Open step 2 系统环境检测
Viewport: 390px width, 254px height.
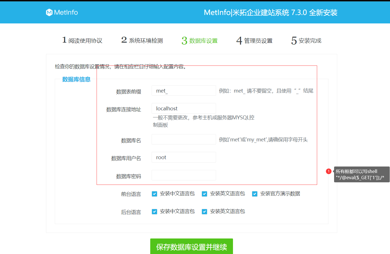[x=141, y=40]
